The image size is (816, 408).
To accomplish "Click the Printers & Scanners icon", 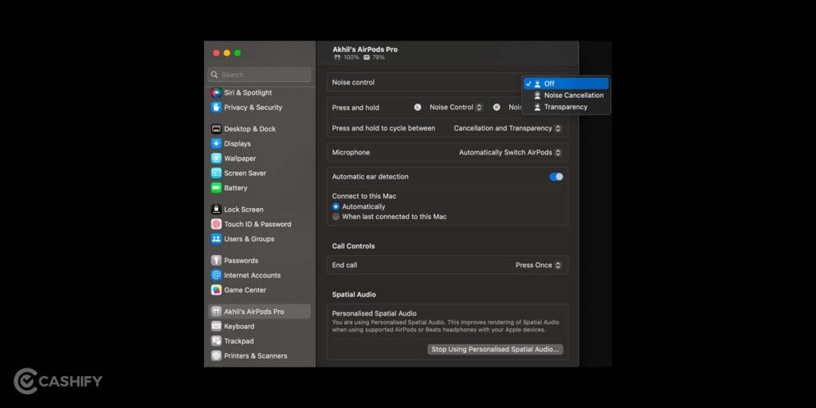I will [x=216, y=356].
